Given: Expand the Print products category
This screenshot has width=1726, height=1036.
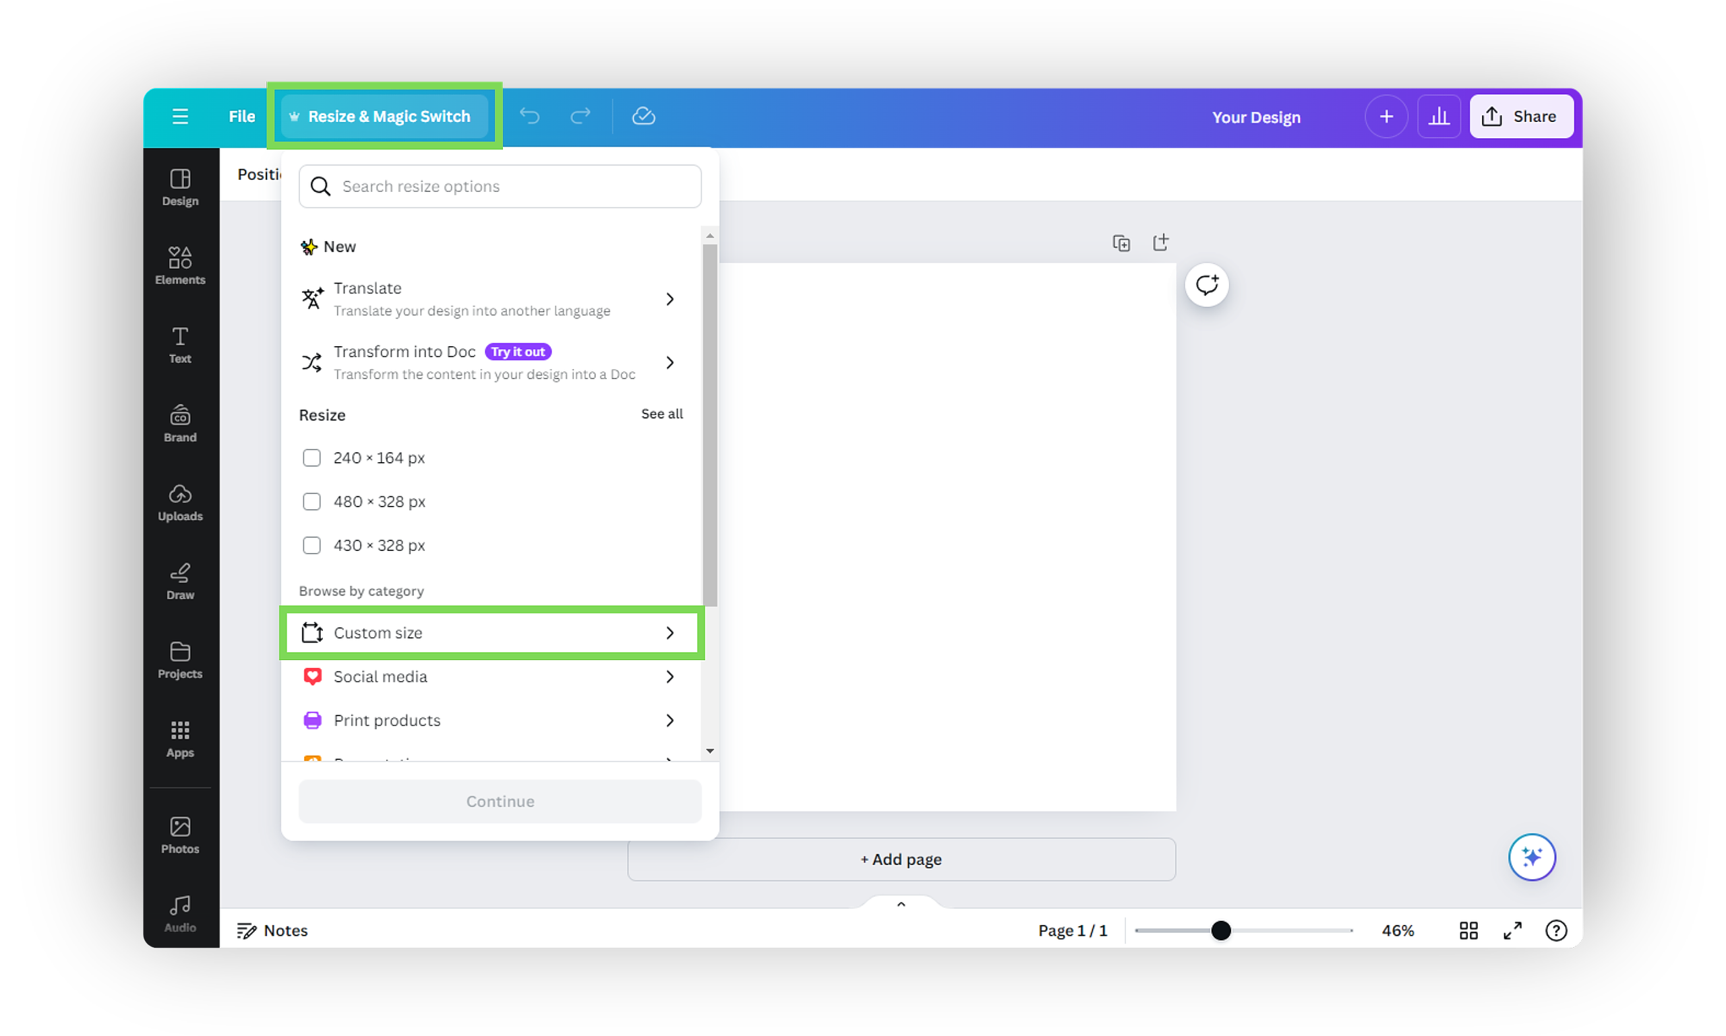Looking at the screenshot, I should pyautogui.click(x=492, y=721).
